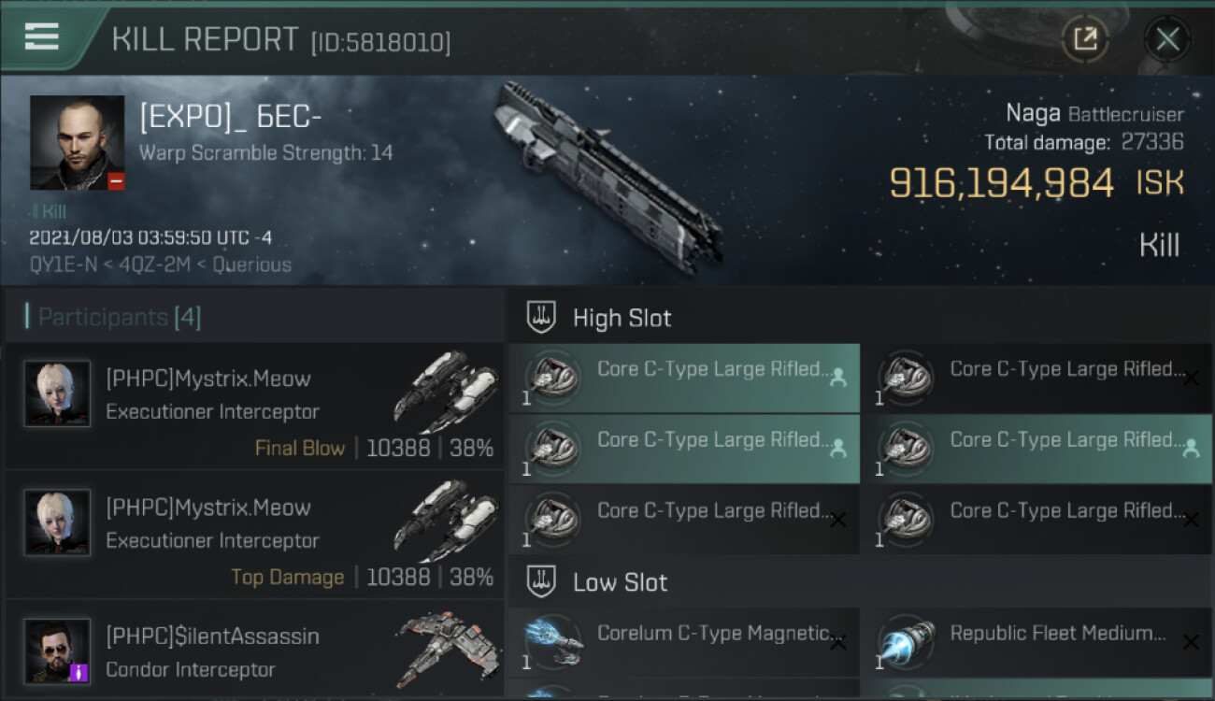Screen dimensions: 1215x701
Task: Open the [EXPO]_ БЕС- pilot portrait
Action: 77,142
